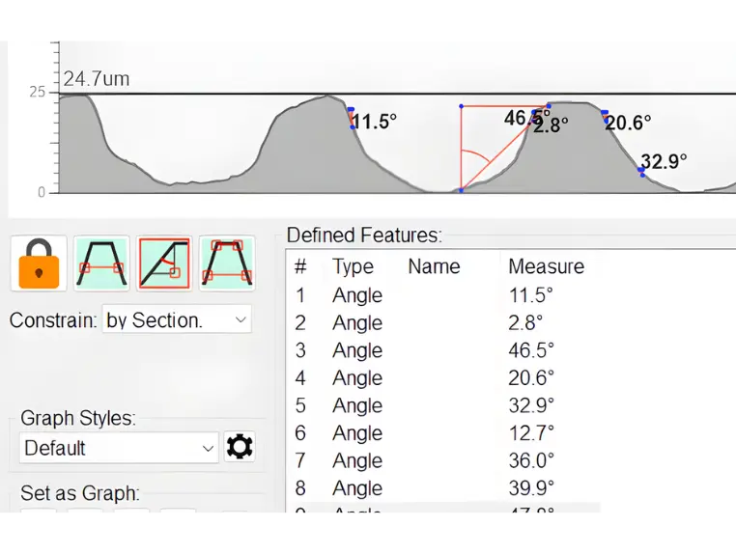Select the top-and-bottom width trapezoid tool
Image resolution: width=736 pixels, height=554 pixels.
(x=227, y=263)
